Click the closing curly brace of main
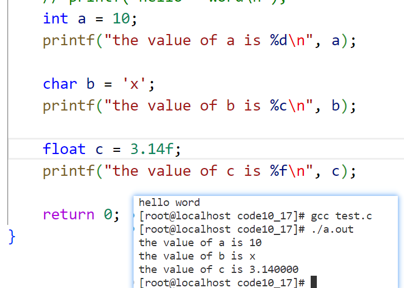Viewport: 404px width, 288px height. (x=12, y=237)
